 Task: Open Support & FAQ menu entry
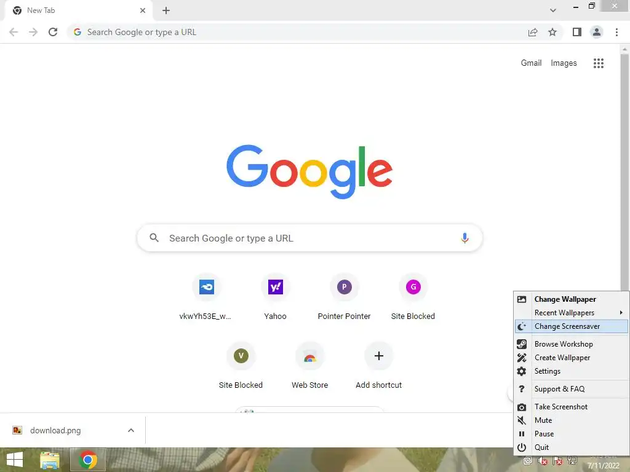pos(572,389)
